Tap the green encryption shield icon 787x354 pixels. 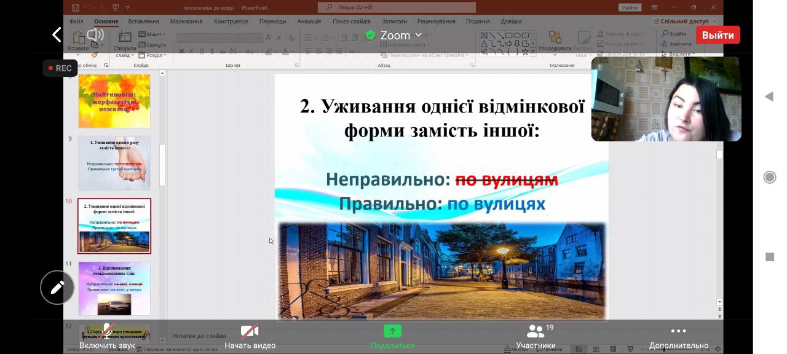(370, 35)
